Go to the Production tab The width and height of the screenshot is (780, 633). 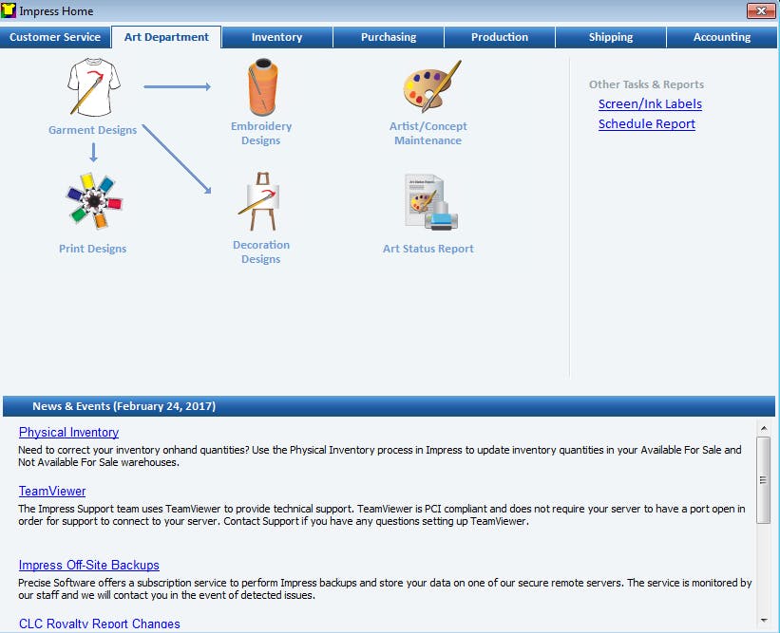(500, 37)
